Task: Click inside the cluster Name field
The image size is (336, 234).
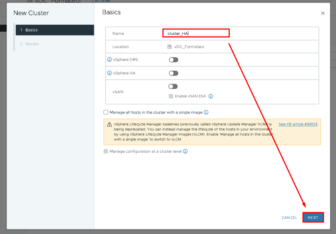Action: pos(196,33)
